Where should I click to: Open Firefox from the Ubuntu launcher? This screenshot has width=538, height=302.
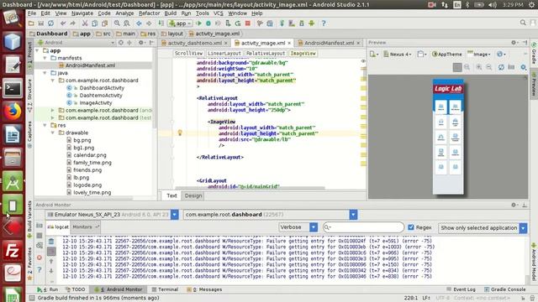(13, 112)
